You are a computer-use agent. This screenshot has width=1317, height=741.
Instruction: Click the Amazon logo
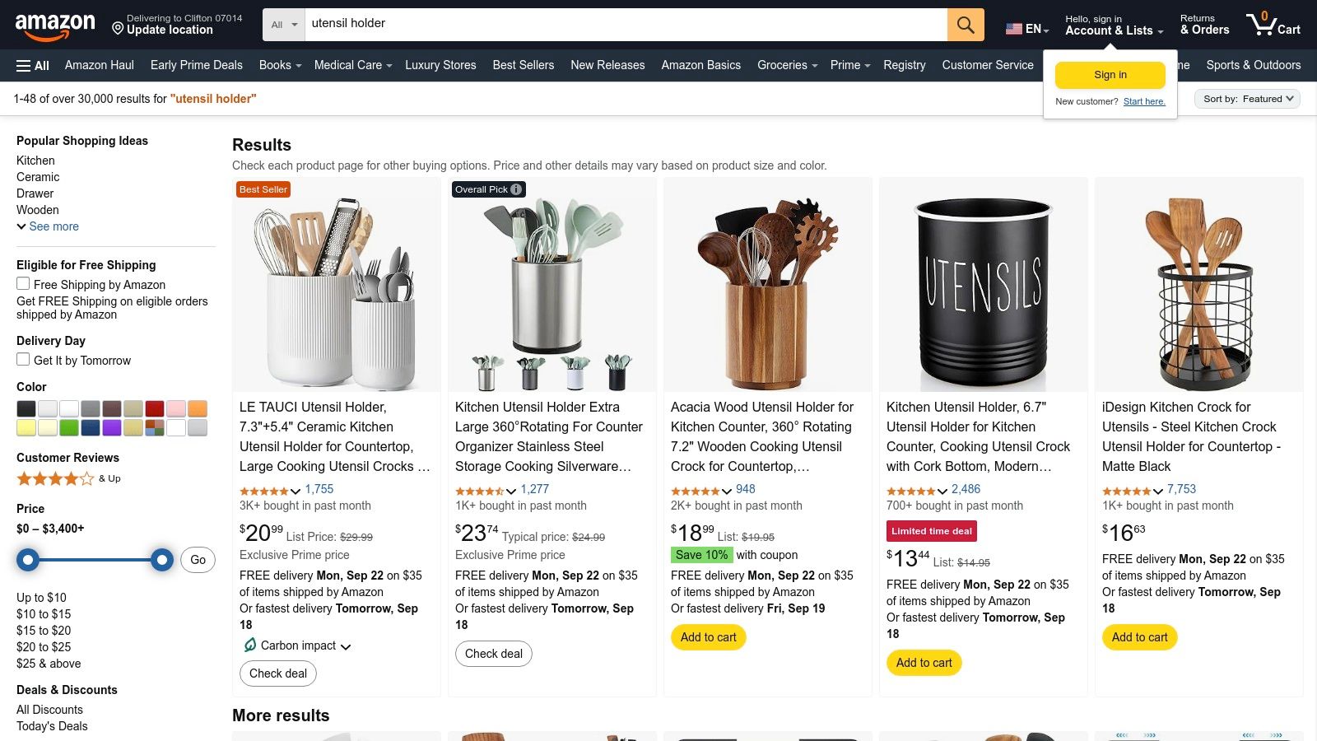[54, 24]
